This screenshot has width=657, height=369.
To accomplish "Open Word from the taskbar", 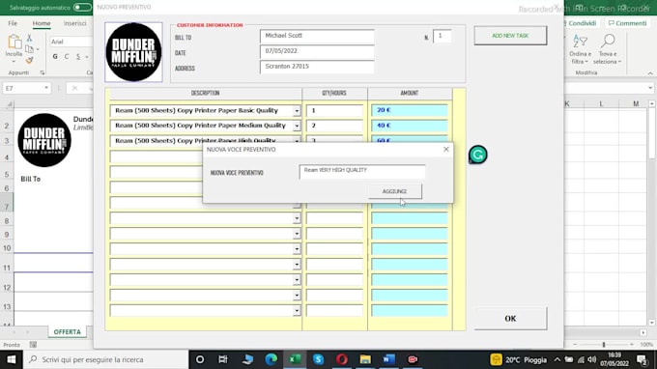I will pos(388,359).
